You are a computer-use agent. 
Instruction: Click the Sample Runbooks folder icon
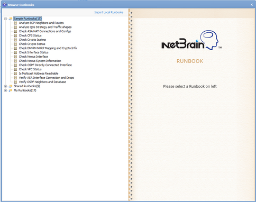[x=11, y=19]
